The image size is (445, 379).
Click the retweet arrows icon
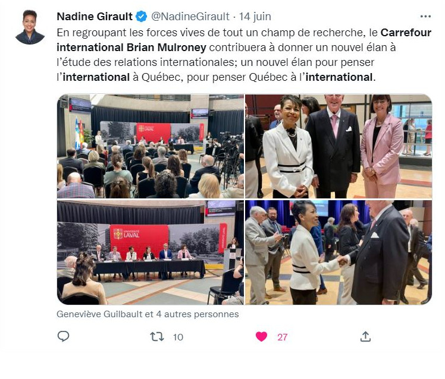[x=157, y=337]
